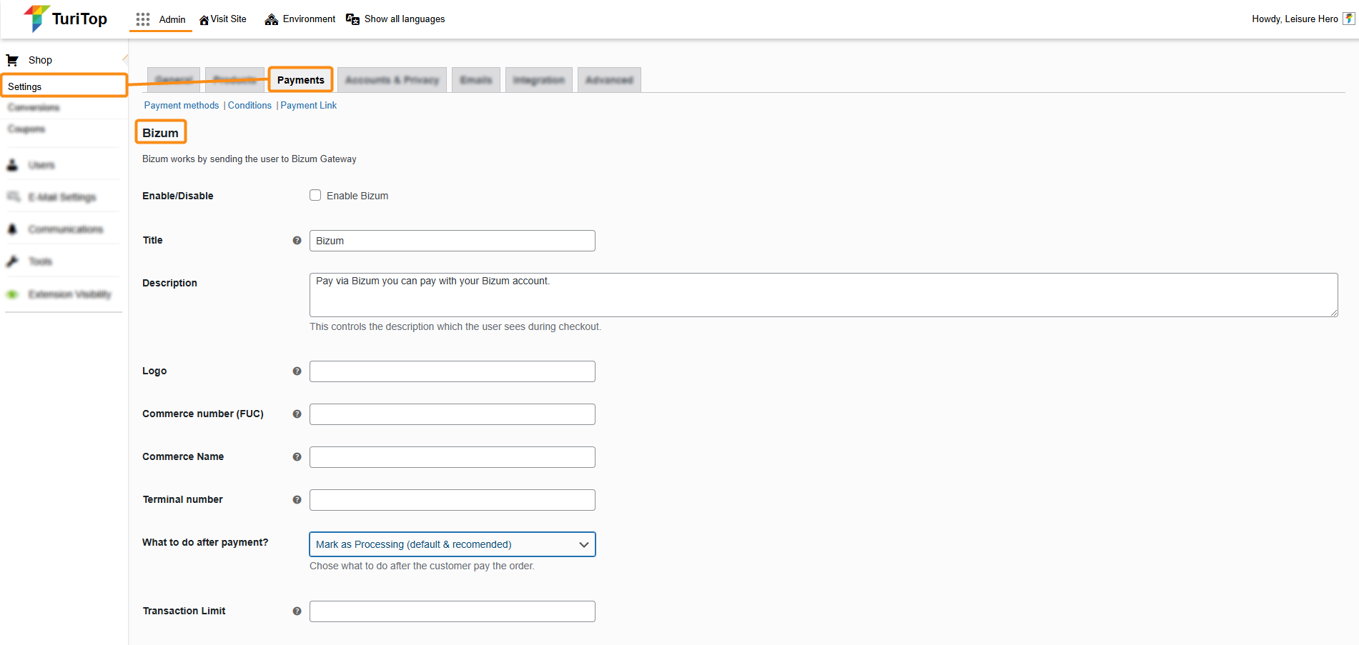Click into the Terminal number field

452,500
